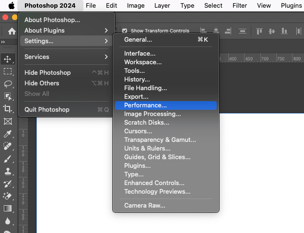This screenshot has width=304, height=233.
Task: Open the Filter menu
Action: 240,6
